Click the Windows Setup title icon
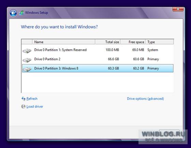 tap(21, 13)
